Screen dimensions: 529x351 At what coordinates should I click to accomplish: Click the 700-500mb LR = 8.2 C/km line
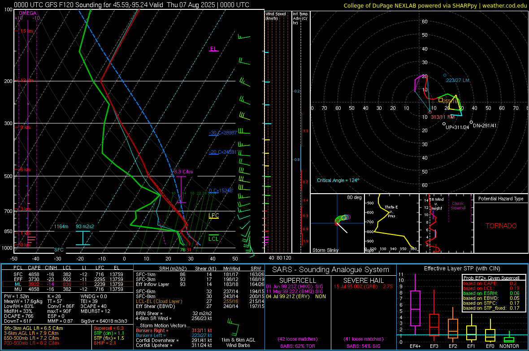click(31, 343)
